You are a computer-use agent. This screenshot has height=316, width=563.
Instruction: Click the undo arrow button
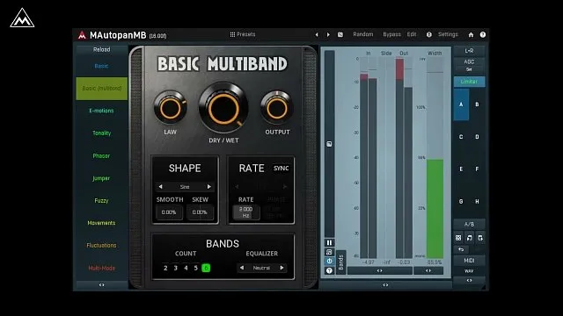click(461, 249)
